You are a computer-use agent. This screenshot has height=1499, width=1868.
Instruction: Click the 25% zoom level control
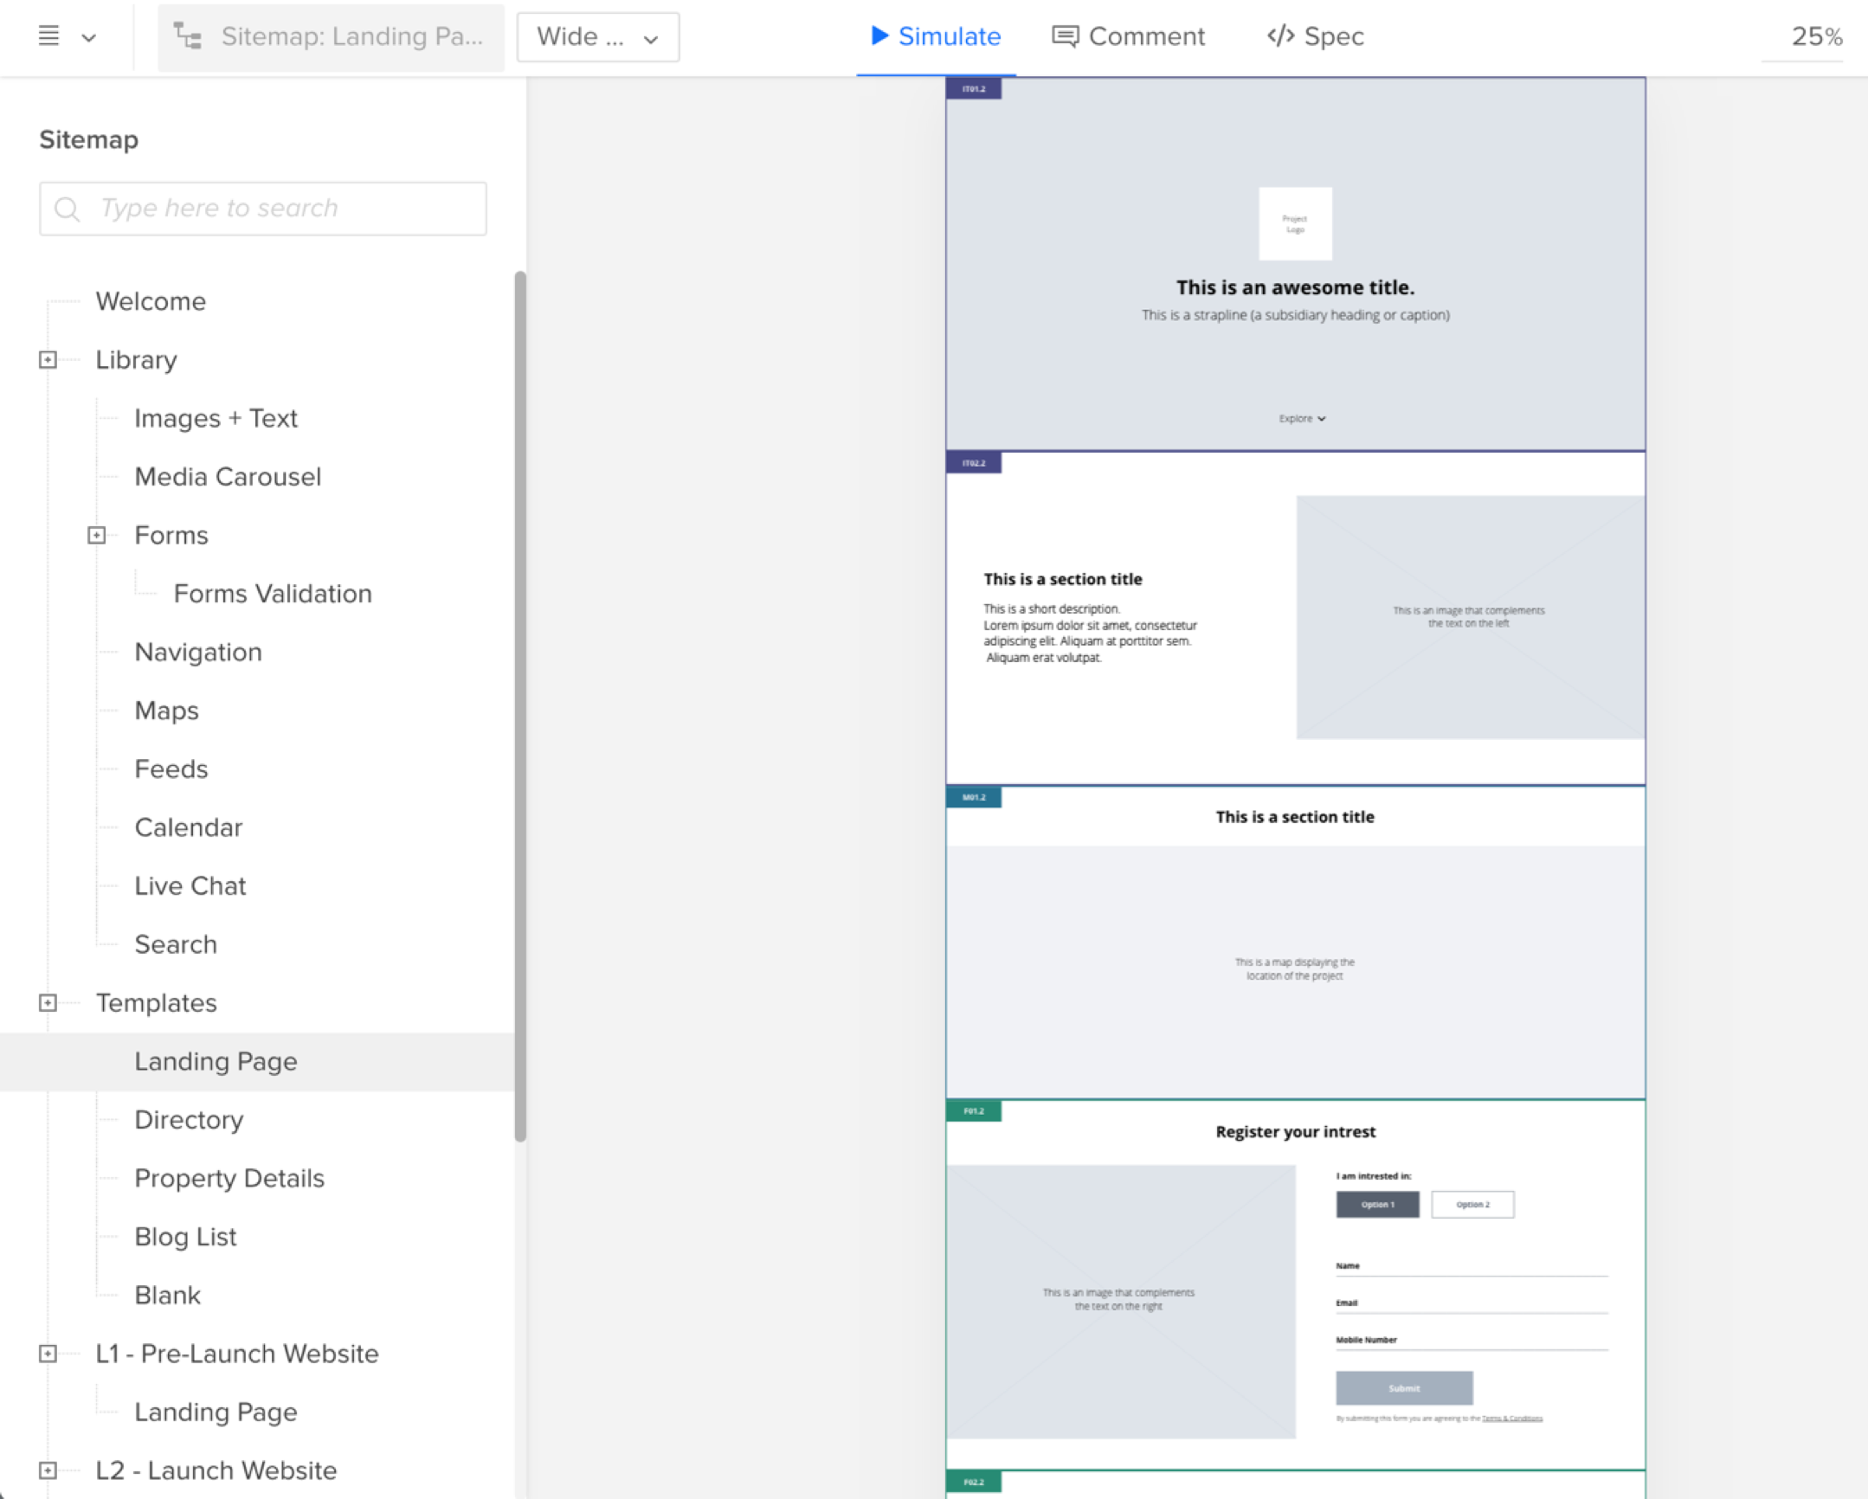(1817, 36)
